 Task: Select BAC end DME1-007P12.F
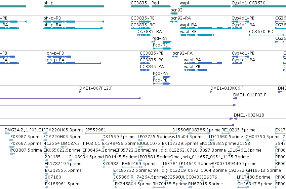point(80,92)
